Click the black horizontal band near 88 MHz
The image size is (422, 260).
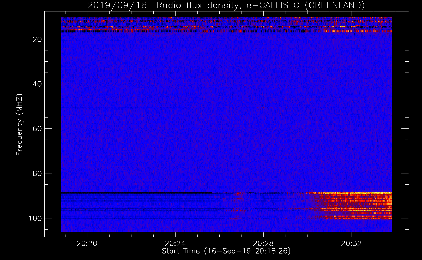137,193
